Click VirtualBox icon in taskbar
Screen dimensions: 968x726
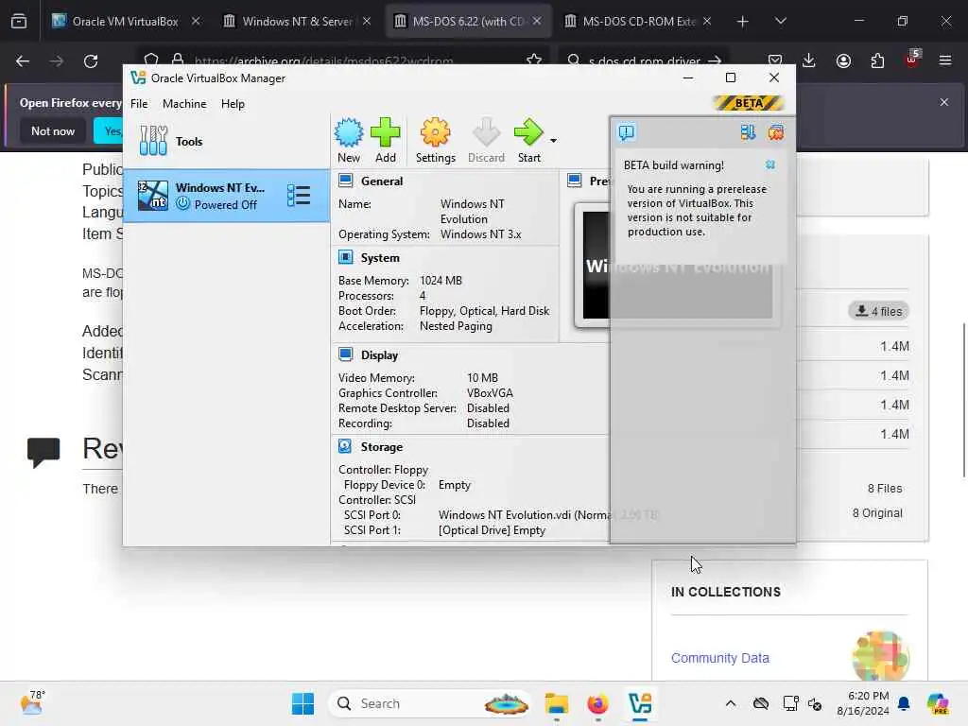[640, 703]
